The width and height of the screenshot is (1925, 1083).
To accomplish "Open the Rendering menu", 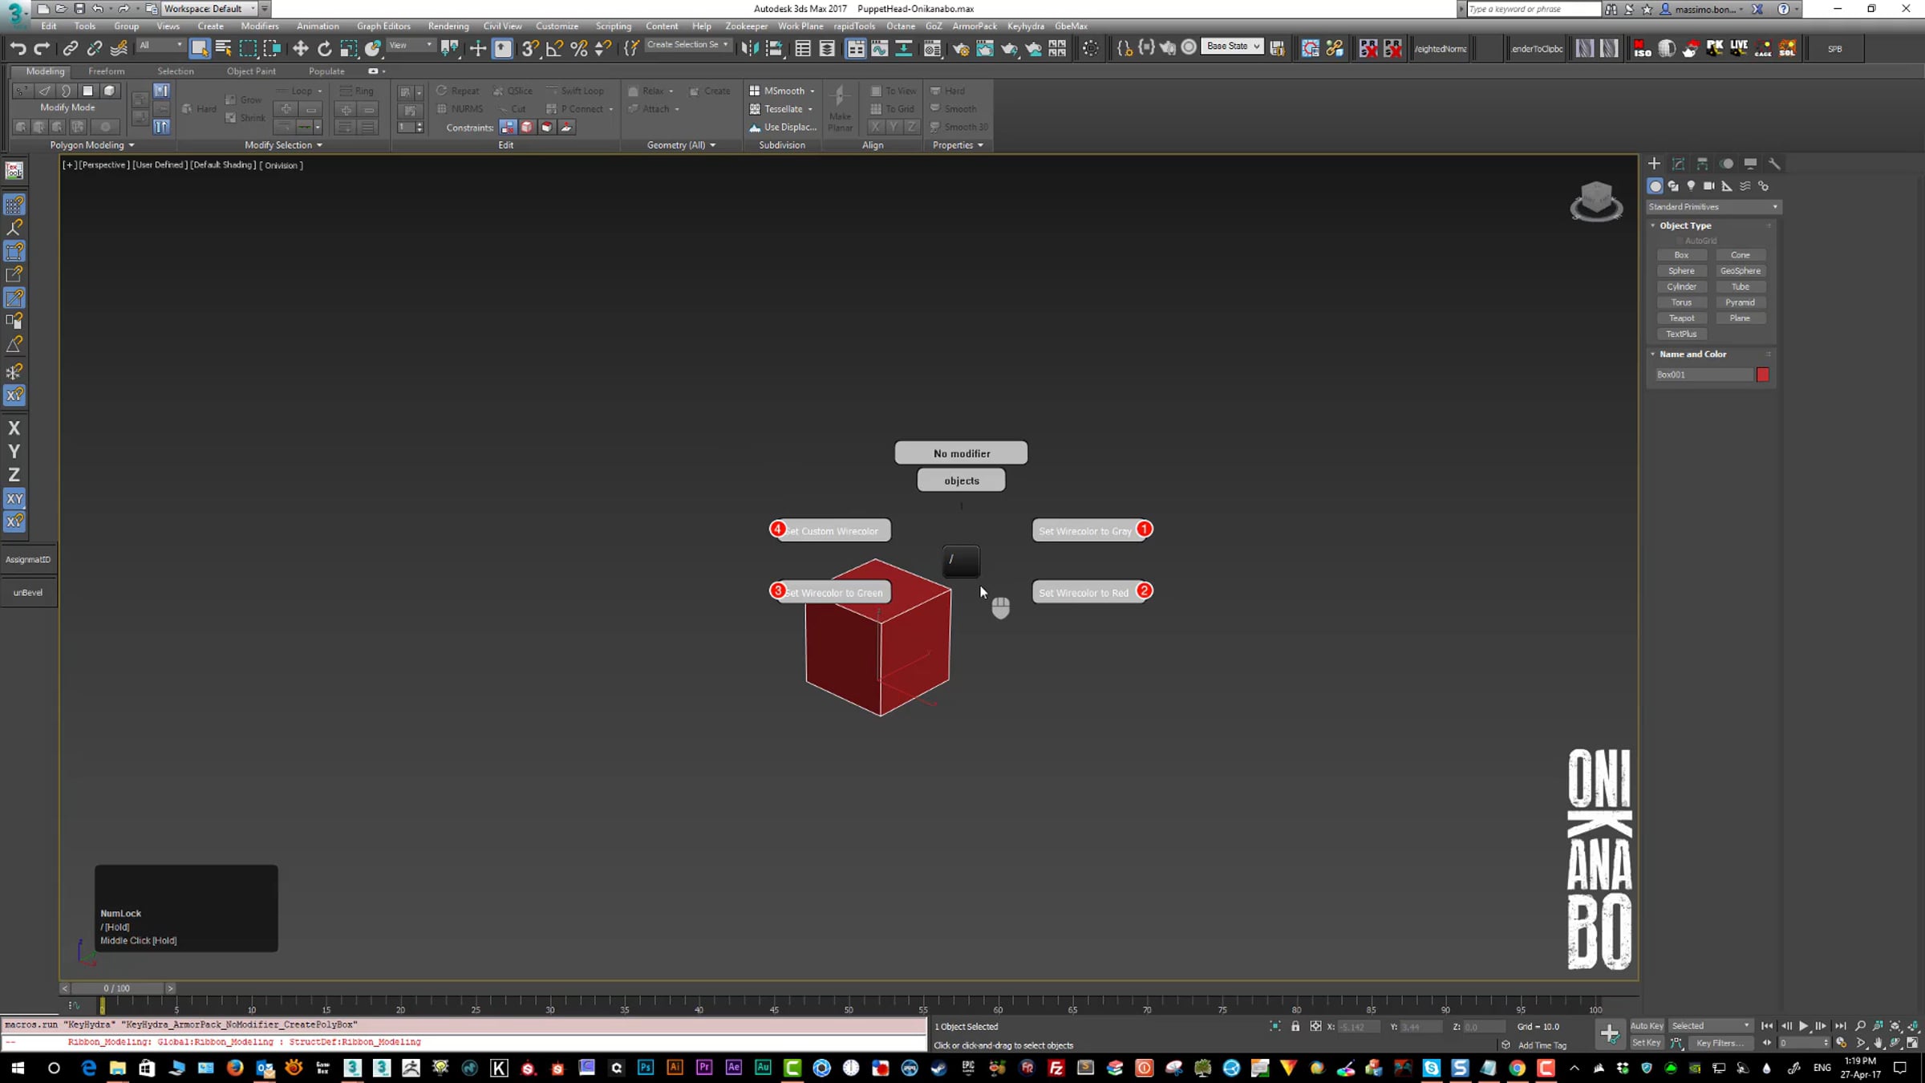I will pyautogui.click(x=448, y=26).
